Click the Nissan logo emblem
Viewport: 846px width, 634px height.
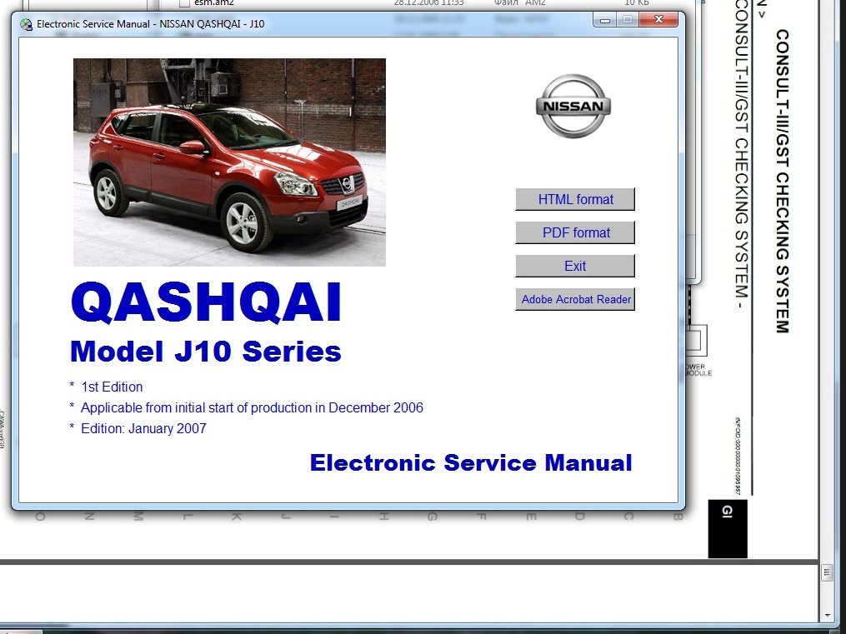[x=573, y=107]
